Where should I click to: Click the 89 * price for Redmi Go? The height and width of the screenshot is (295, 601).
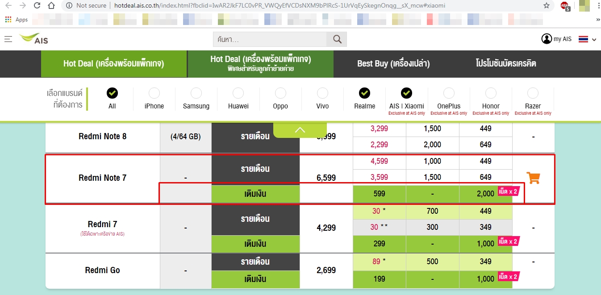(380, 262)
